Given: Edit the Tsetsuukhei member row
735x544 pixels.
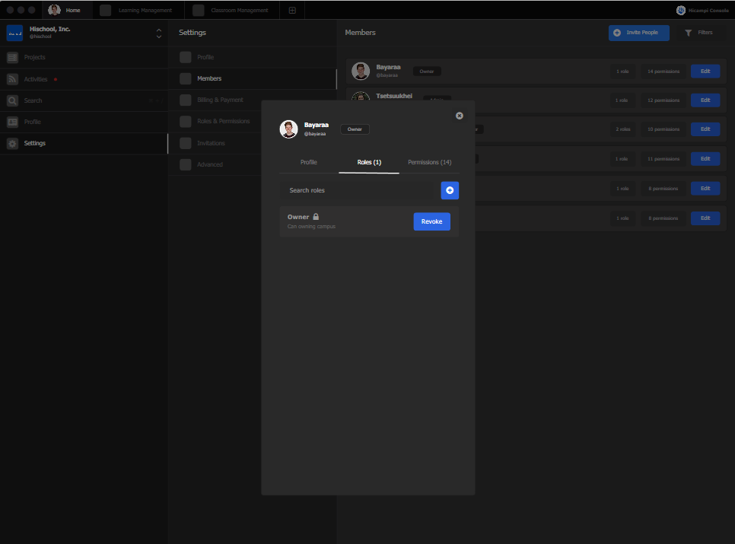Looking at the screenshot, I should [x=705, y=100].
